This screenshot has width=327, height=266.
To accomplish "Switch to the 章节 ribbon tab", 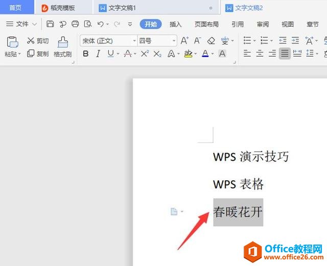I will [x=313, y=25].
